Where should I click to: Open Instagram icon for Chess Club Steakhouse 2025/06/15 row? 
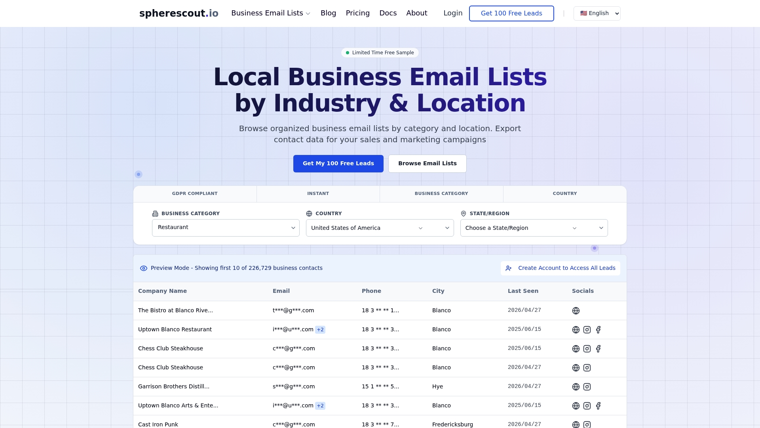[x=587, y=349]
